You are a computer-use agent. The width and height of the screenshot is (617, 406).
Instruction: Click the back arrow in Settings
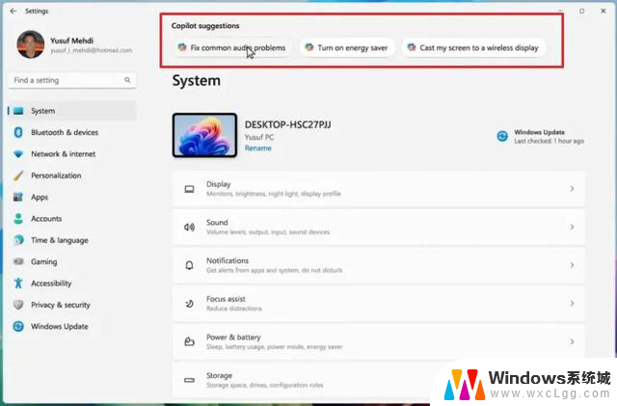tap(13, 11)
